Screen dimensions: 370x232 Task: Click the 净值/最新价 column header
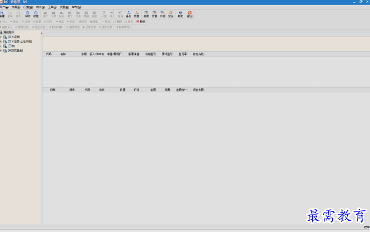point(114,54)
